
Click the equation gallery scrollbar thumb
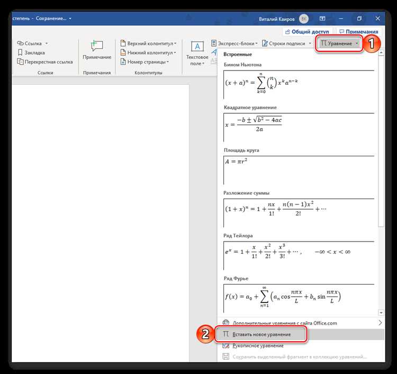pyautogui.click(x=381, y=141)
